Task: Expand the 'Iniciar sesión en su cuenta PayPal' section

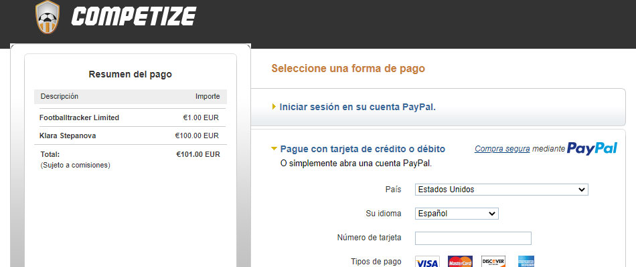Action: (x=357, y=107)
